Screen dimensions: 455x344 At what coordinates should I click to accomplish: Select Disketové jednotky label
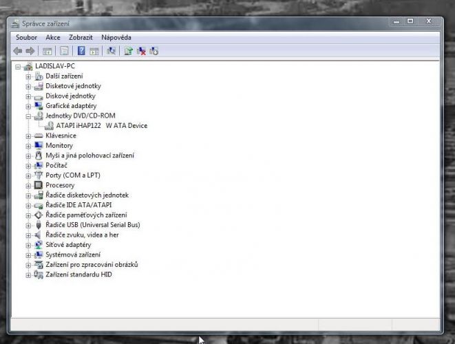(73, 86)
